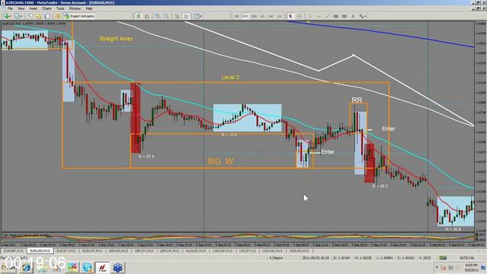Select the M5 timeframe button
This screenshot has height=274, width=487.
(x=237, y=16)
